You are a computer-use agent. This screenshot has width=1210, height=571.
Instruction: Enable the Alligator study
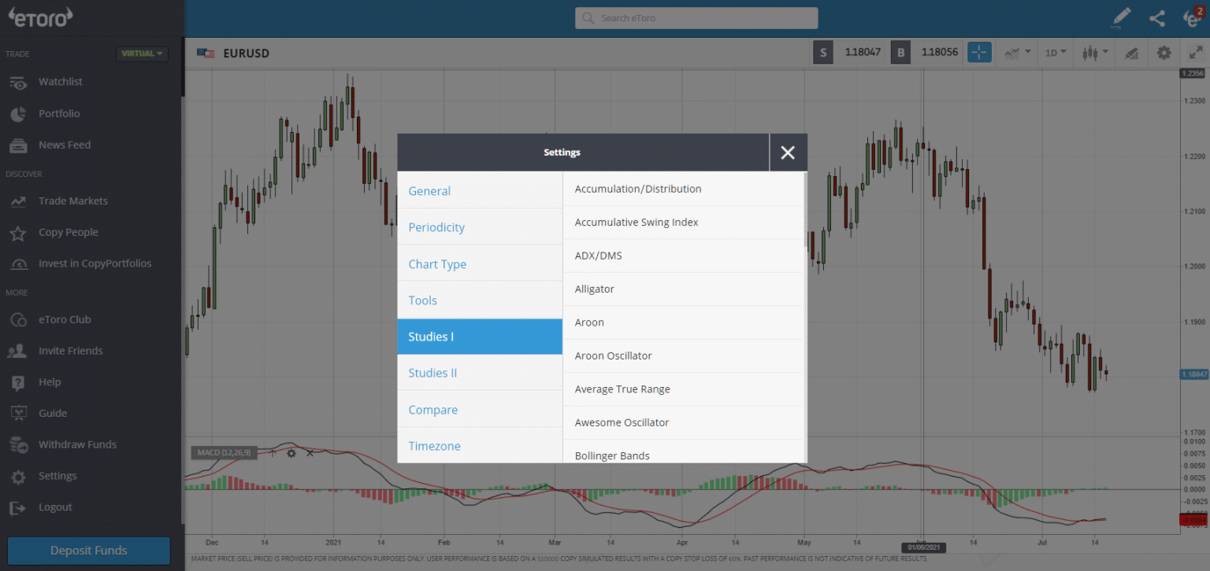(x=594, y=289)
